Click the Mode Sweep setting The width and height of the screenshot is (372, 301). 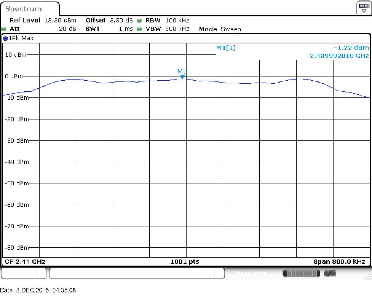click(x=220, y=29)
